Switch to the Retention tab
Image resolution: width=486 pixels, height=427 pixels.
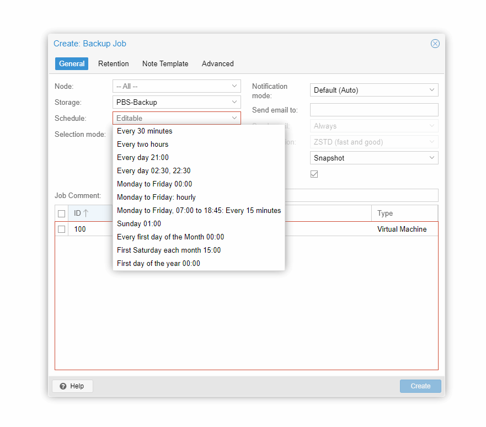(114, 63)
